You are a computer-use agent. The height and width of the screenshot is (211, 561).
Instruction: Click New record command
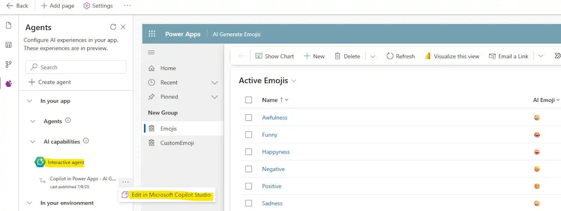[x=314, y=56]
